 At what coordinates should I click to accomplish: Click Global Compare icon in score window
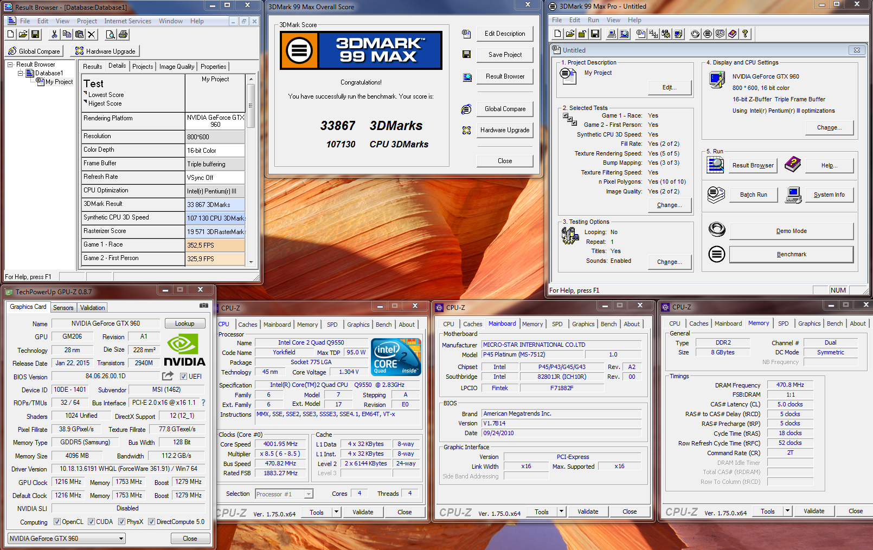466,109
